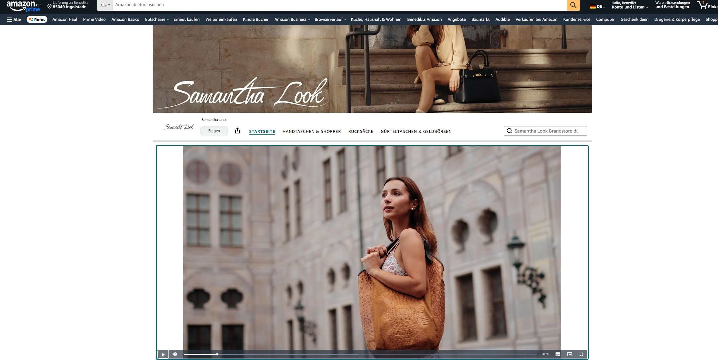Open Rufus assistant

pyautogui.click(x=37, y=19)
